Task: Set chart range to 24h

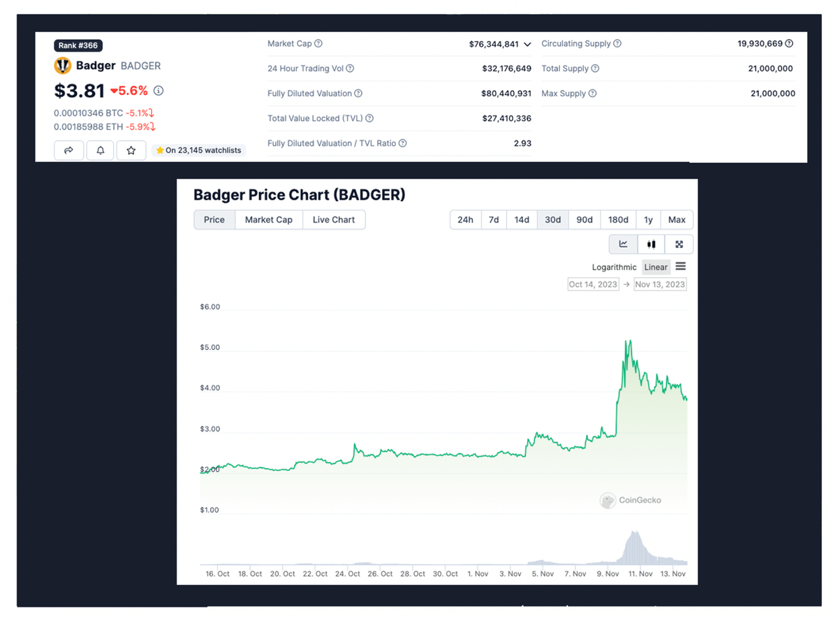Action: (465, 220)
